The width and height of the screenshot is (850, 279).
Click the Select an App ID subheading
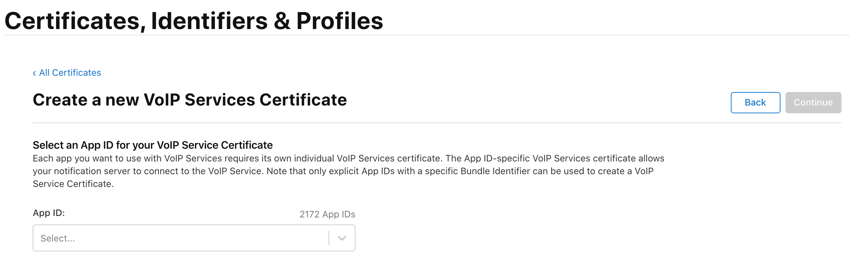(x=153, y=145)
